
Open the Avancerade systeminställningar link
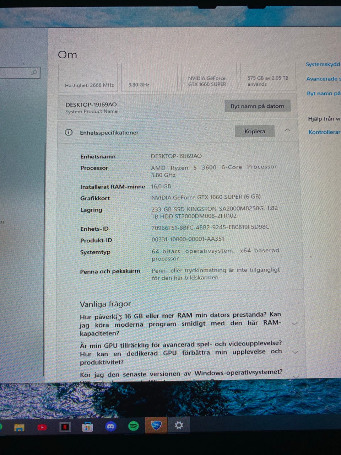324,79
